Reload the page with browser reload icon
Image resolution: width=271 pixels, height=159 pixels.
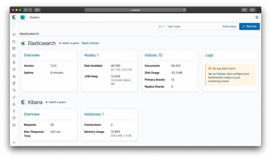pyautogui.click(x=184, y=10)
